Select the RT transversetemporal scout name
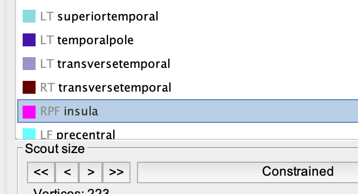Viewport: 358px width, 194px height. pos(115,87)
